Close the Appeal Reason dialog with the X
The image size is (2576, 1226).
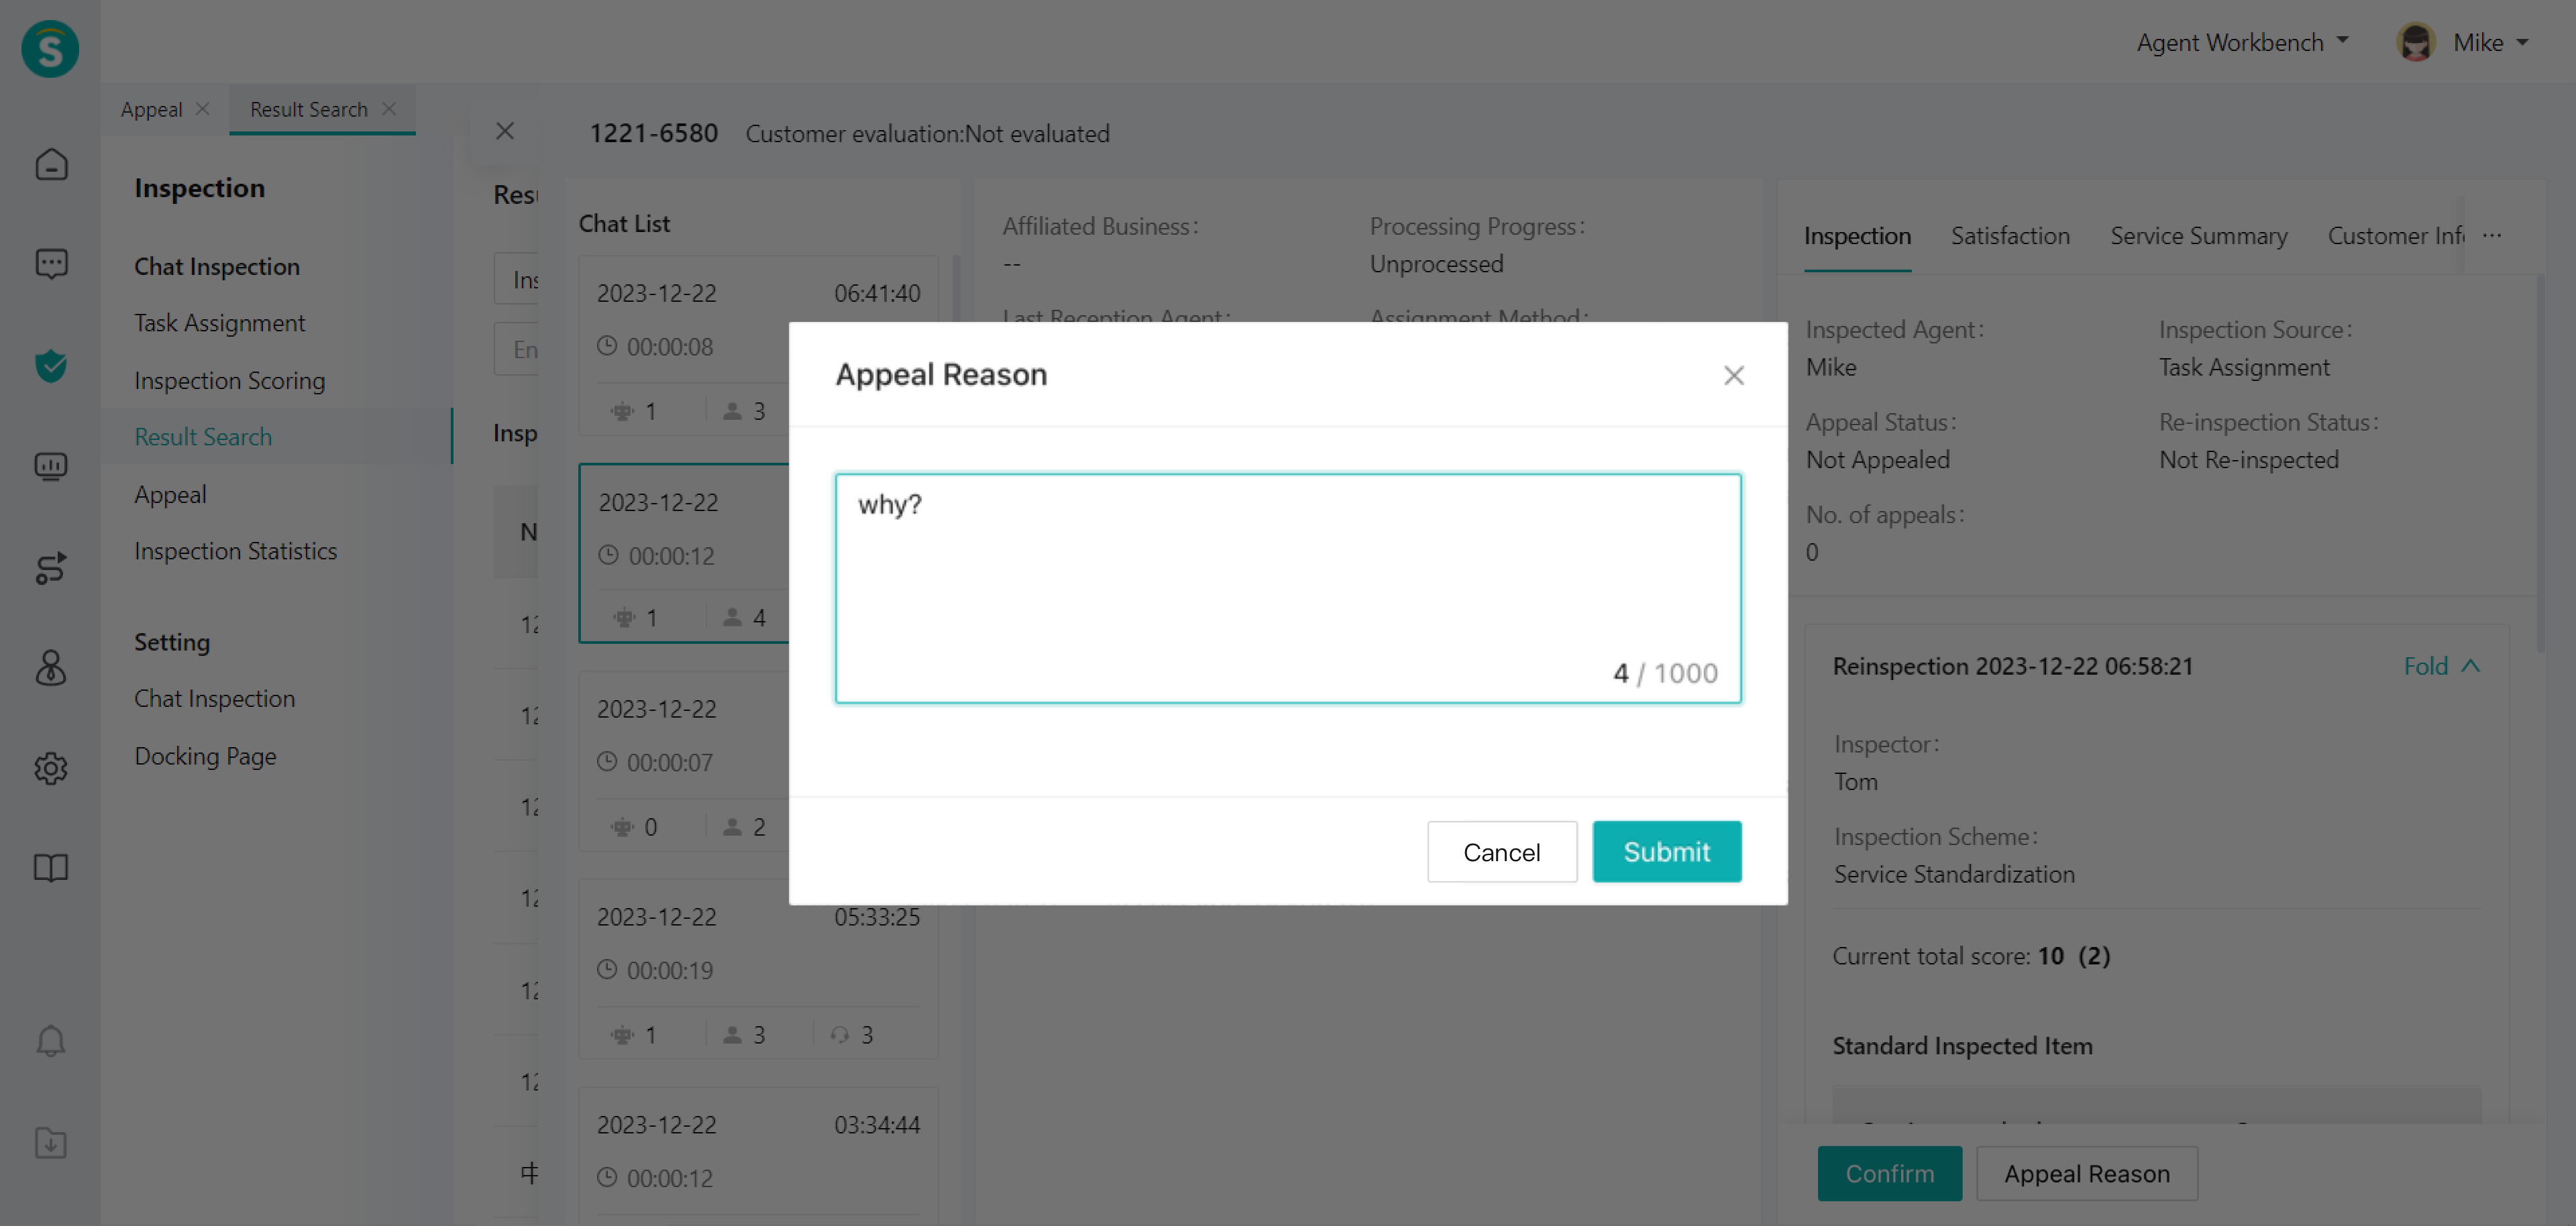coord(1733,375)
